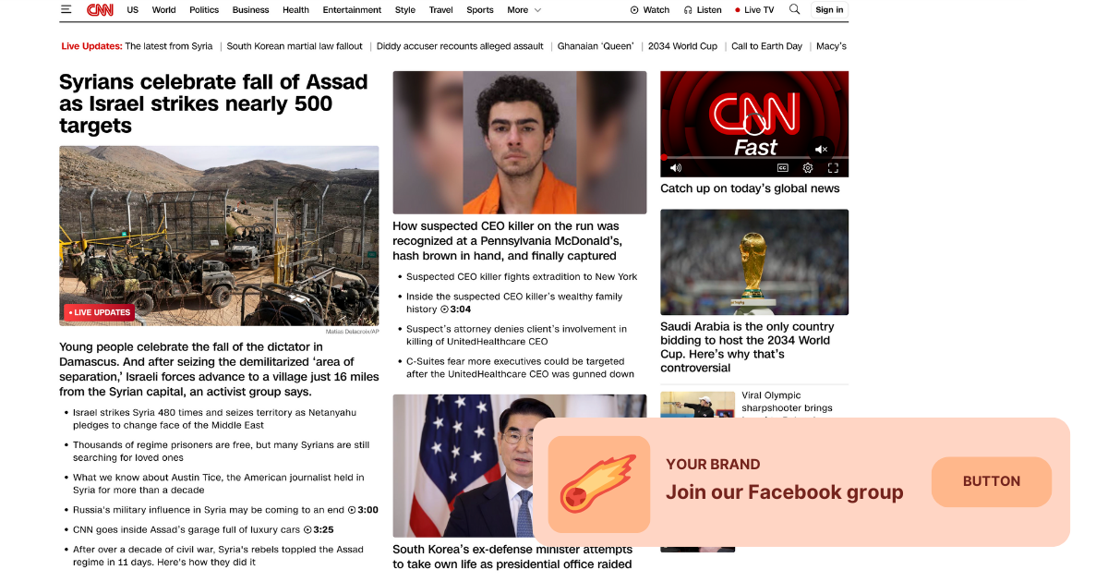Open Thousands of regime prisoners are free link
Screen dimensions: 1108x582
pyautogui.click(x=221, y=451)
